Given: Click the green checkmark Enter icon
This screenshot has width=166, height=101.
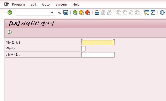Looking at the screenshot, I should point(10,13).
